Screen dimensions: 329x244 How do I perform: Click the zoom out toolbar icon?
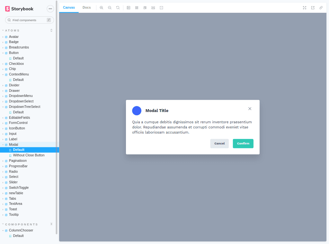pyautogui.click(x=110, y=8)
